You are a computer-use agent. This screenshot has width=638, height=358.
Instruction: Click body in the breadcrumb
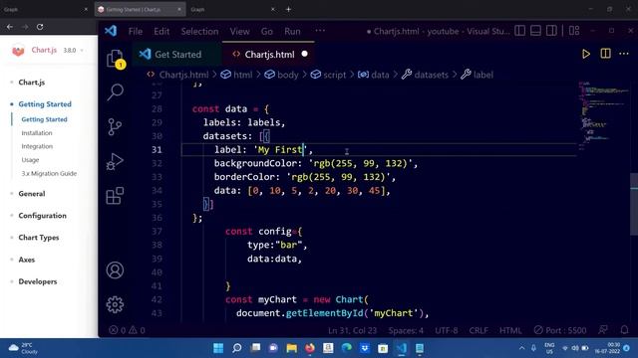pos(288,75)
